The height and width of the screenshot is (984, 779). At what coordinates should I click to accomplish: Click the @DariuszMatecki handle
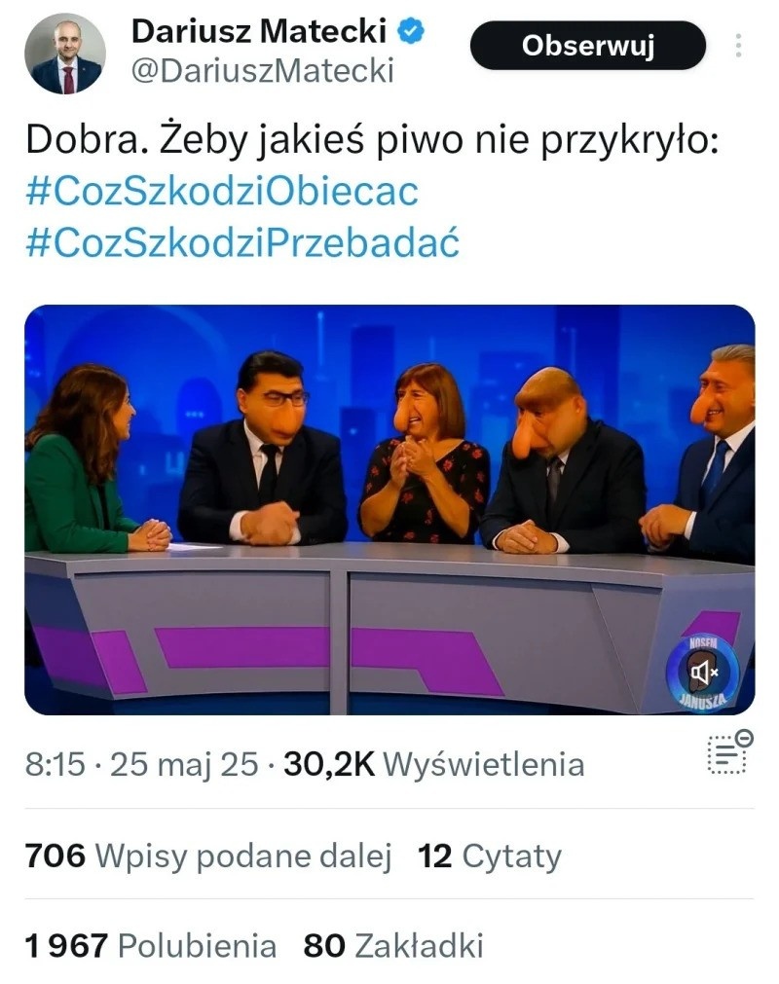(262, 70)
